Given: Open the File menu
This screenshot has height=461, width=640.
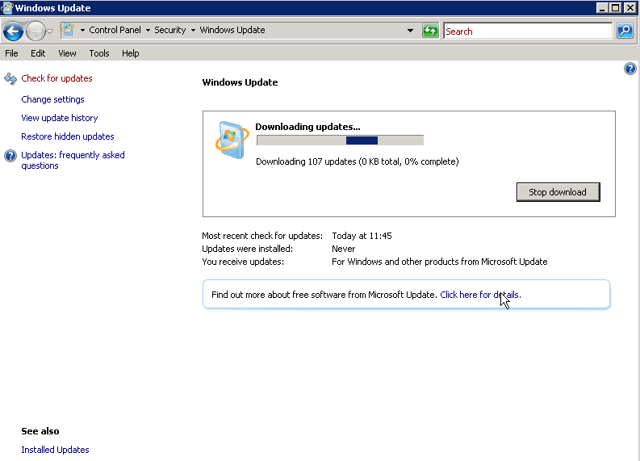Looking at the screenshot, I should [x=11, y=53].
